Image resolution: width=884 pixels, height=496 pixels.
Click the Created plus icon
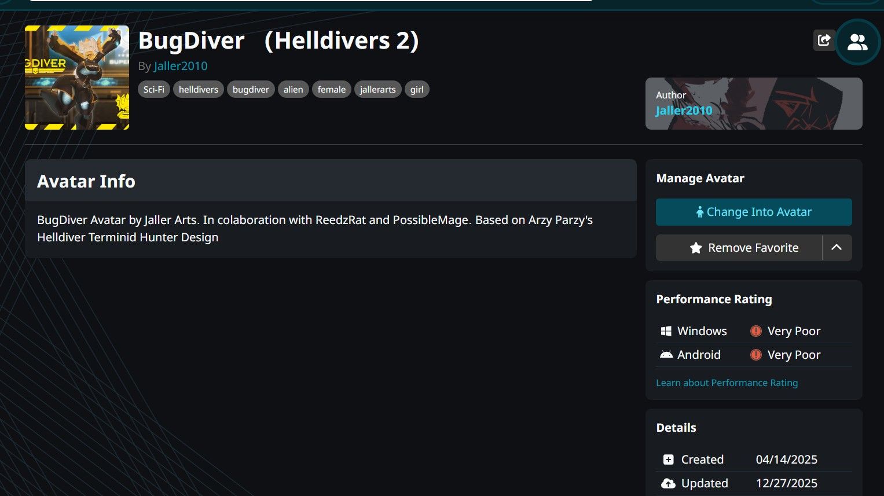[668, 460]
